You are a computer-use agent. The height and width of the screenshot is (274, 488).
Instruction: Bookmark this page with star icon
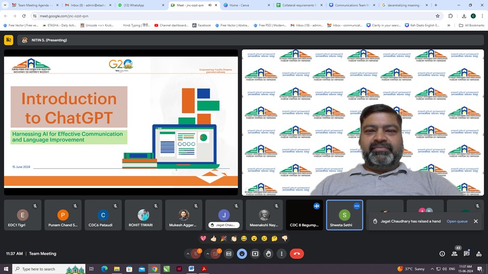pyautogui.click(x=438, y=16)
